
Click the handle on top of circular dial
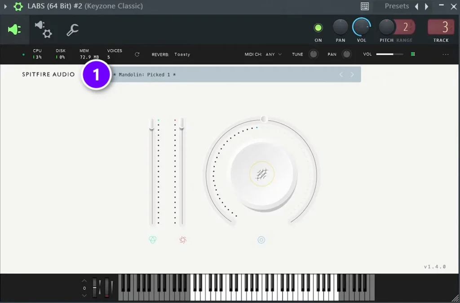[264, 119]
